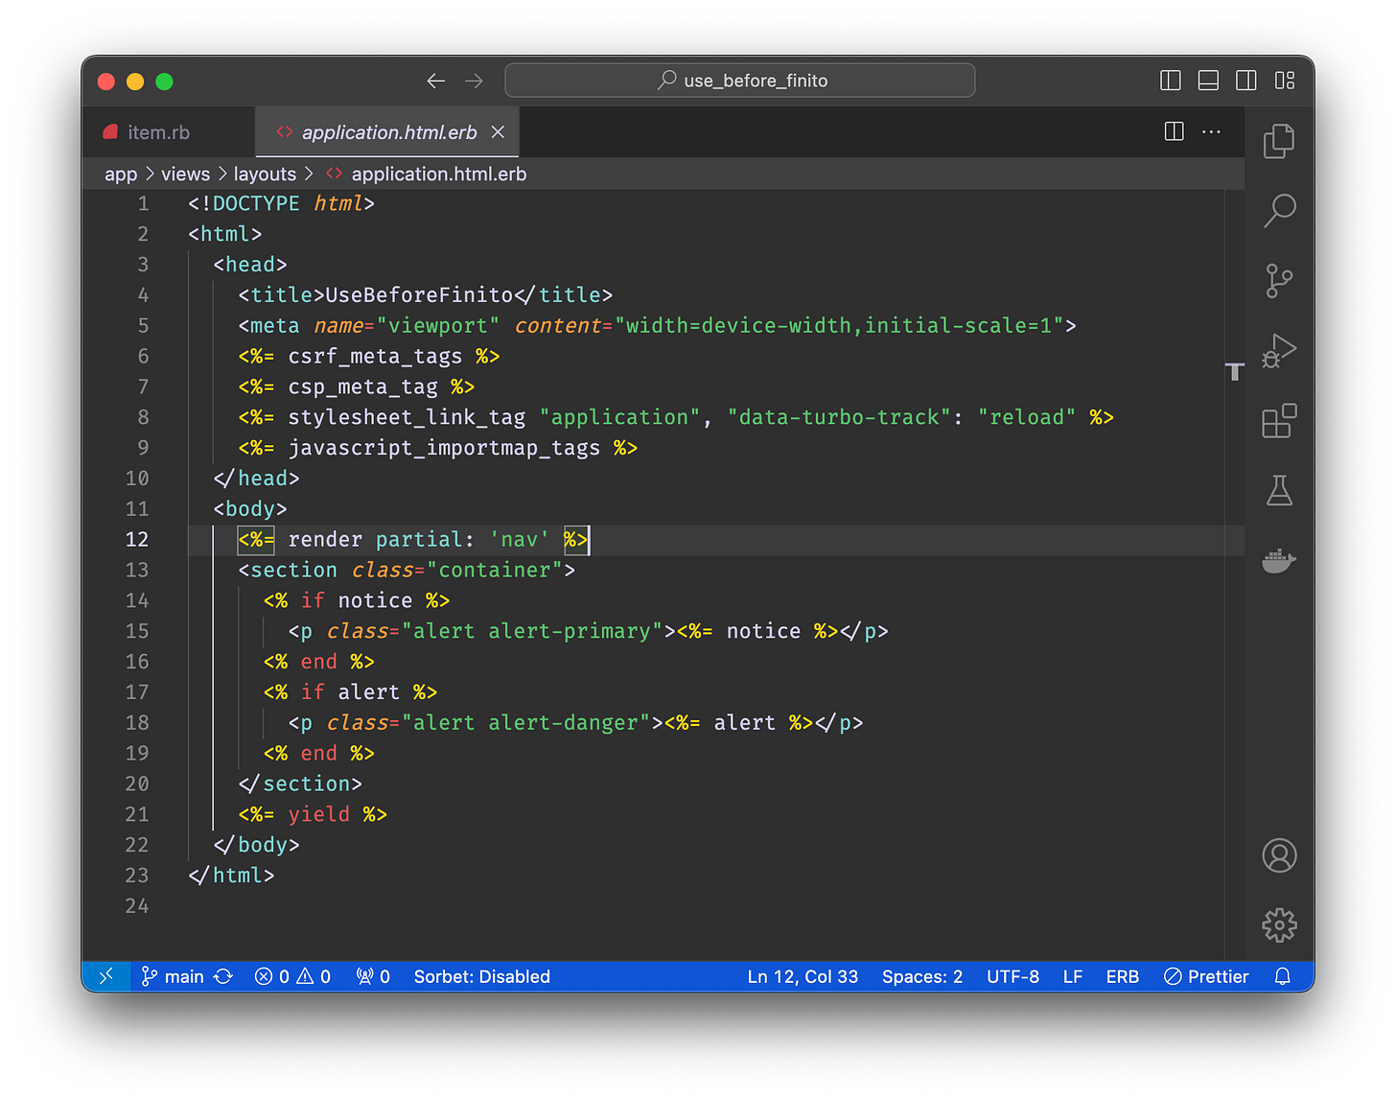
Task: Click Sorbet: Disabled in the status bar
Action: coord(481,976)
